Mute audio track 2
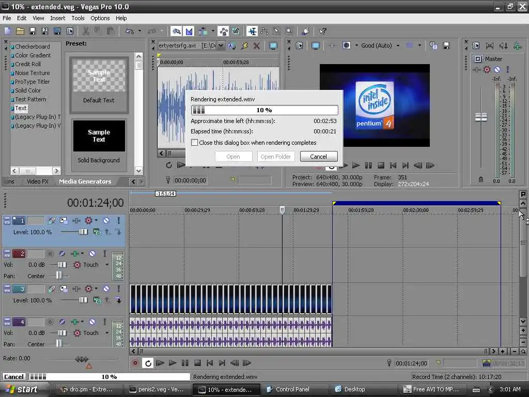This screenshot has height=397, width=529. point(92,253)
